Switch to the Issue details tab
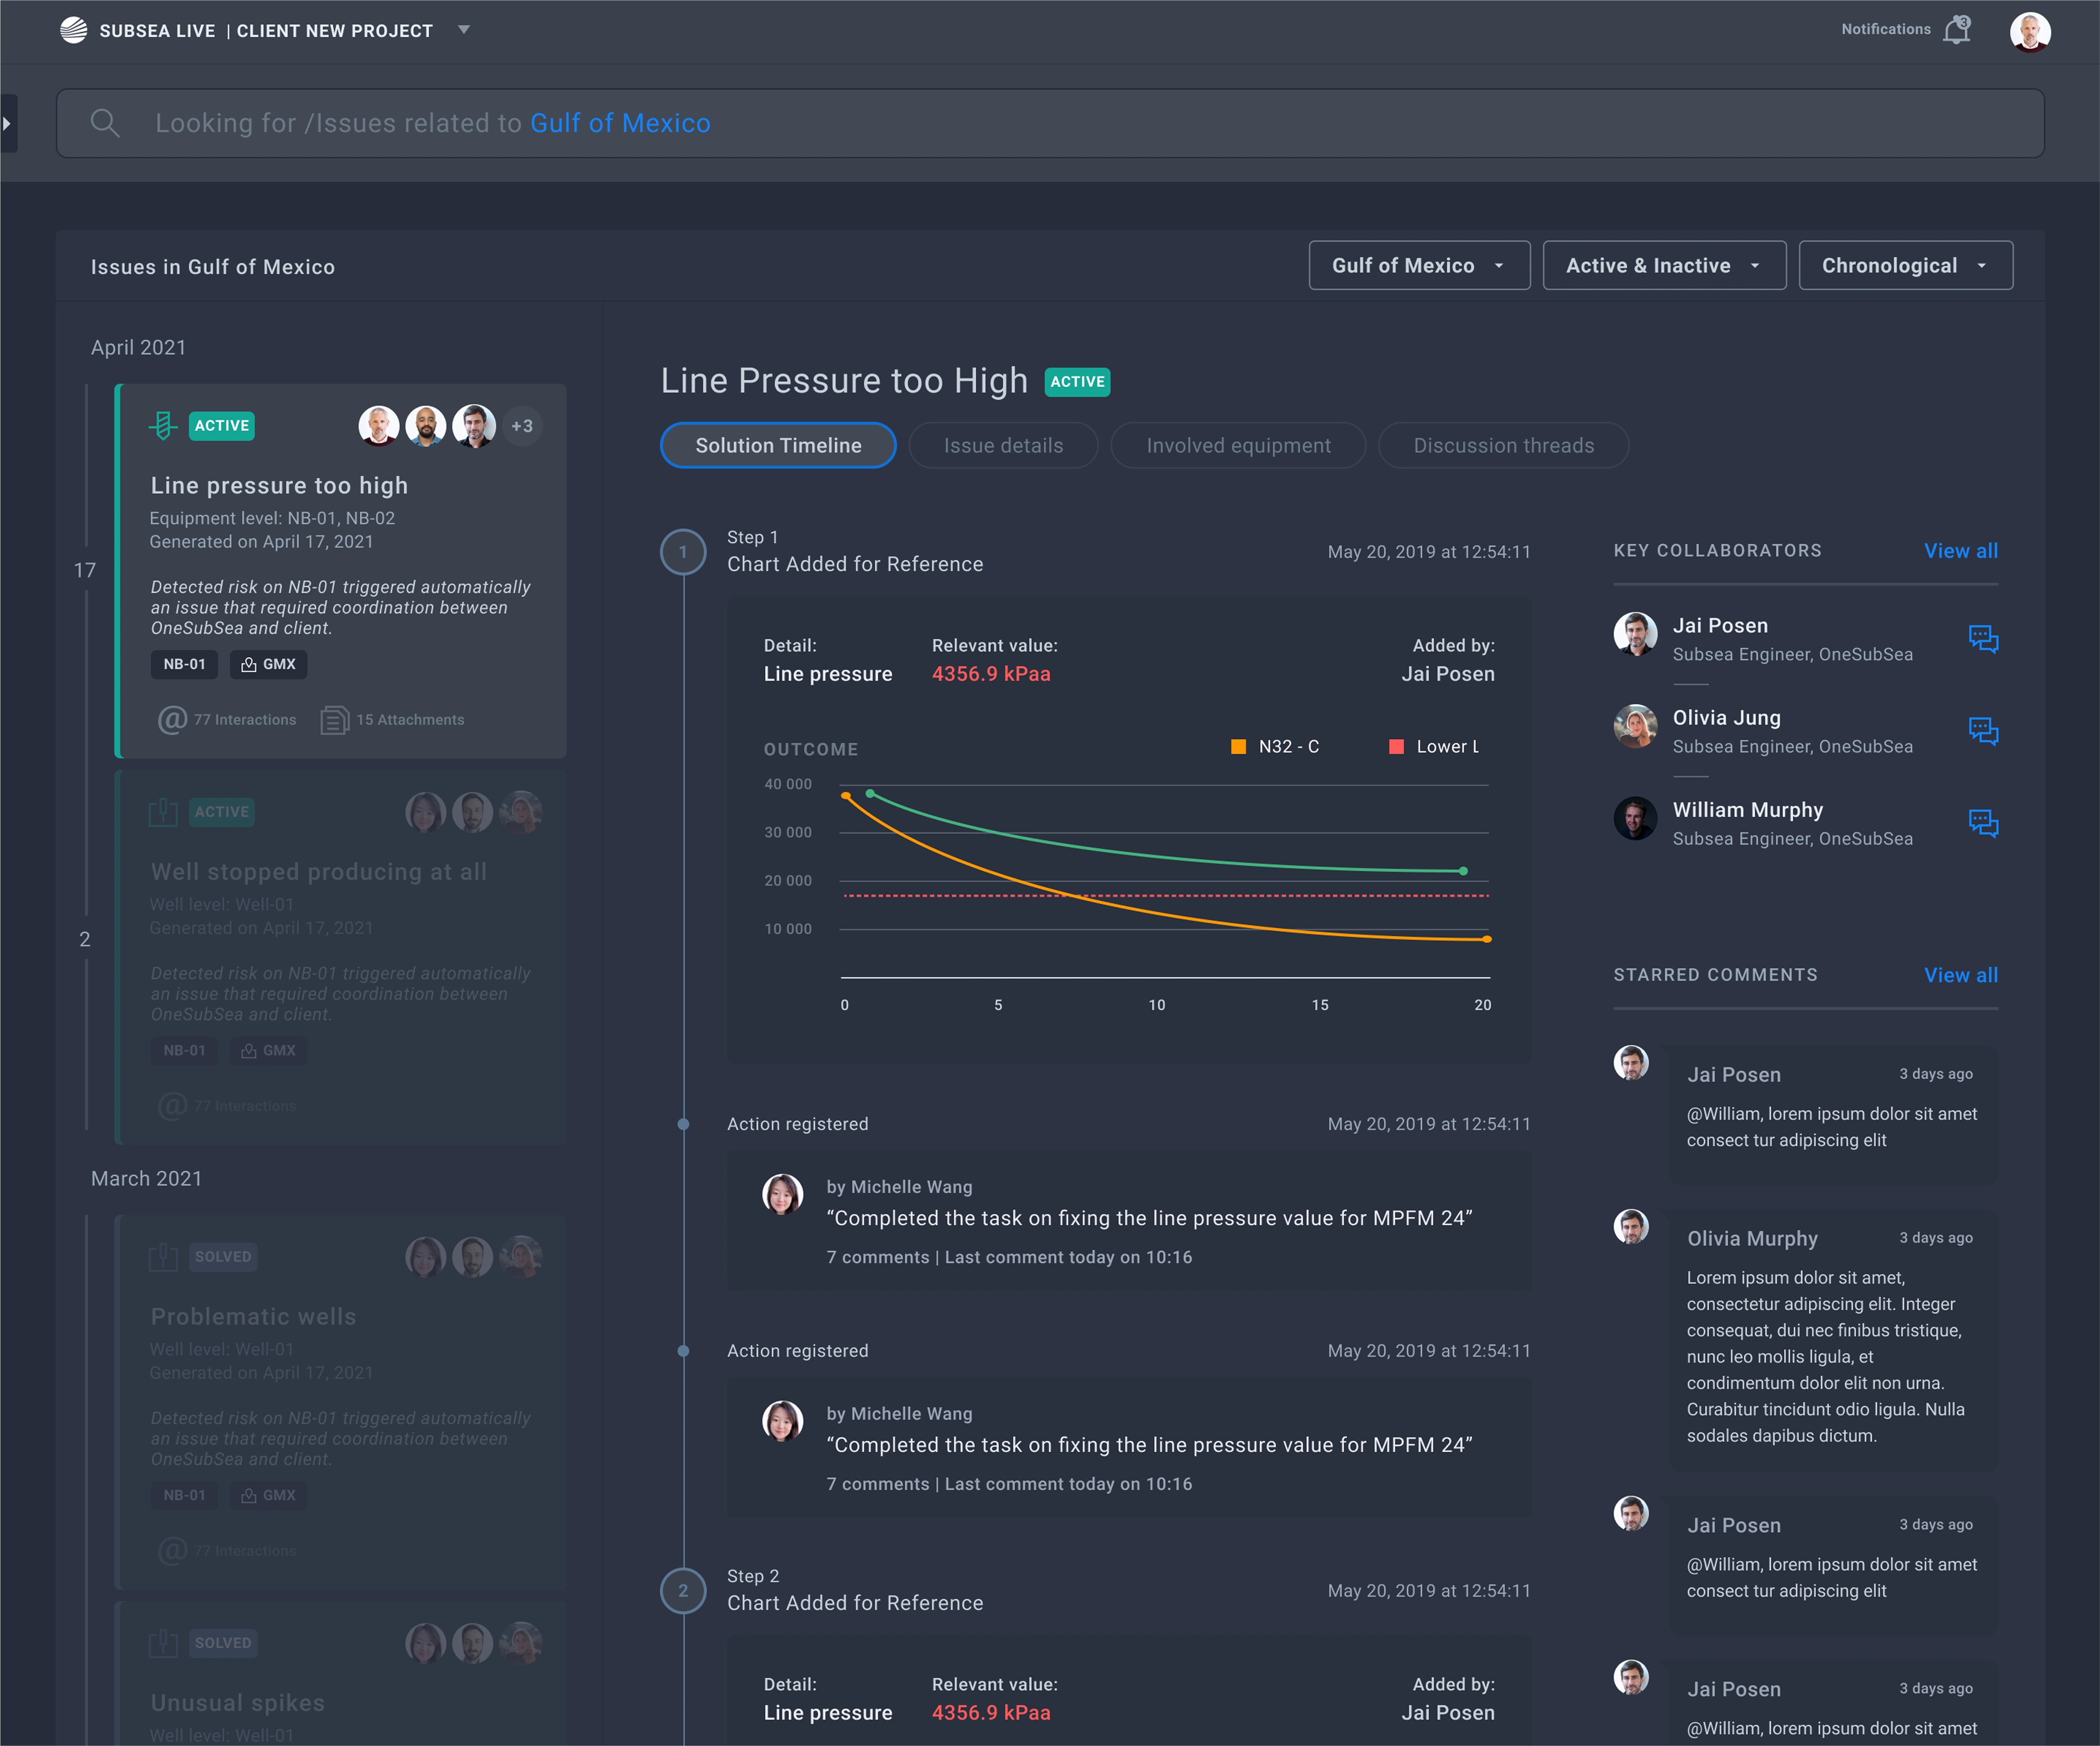2100x1746 pixels. pyautogui.click(x=1002, y=445)
